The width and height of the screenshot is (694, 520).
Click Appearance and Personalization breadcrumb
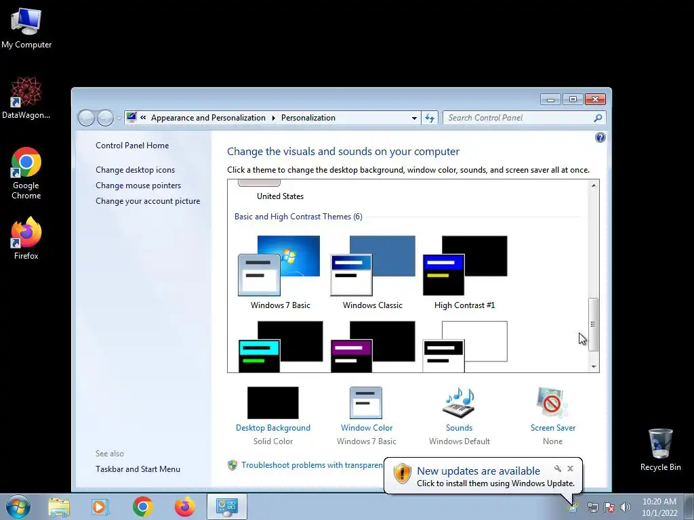(x=208, y=118)
